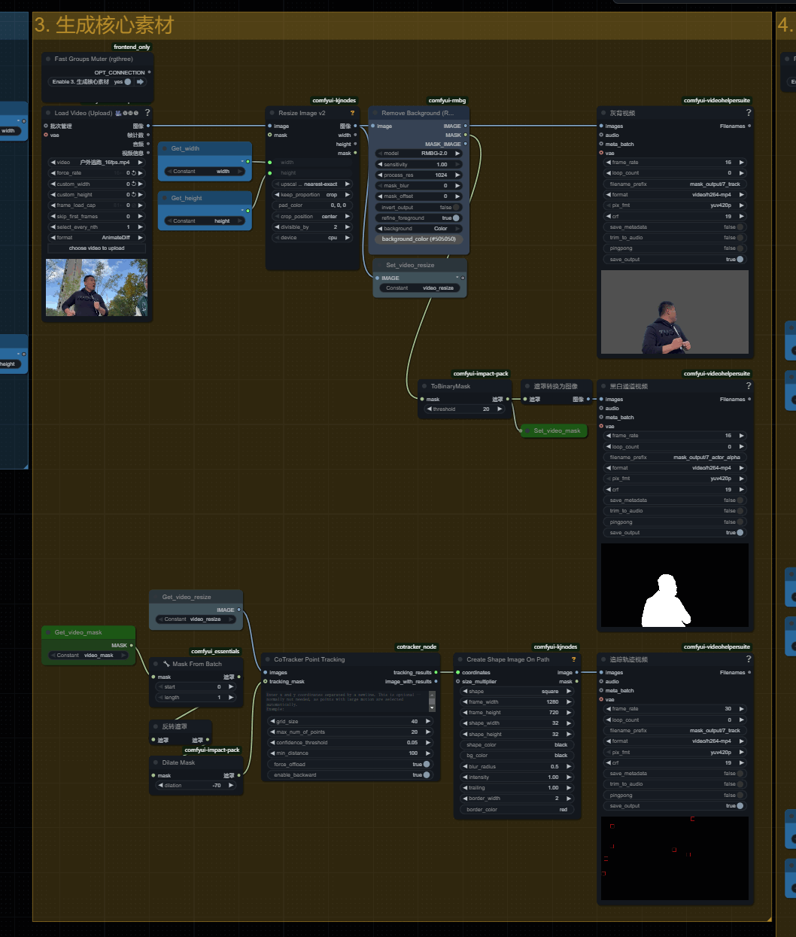Collapse the Remove Background node via its dot
Image resolution: width=796 pixels, height=937 pixels.
[375, 113]
